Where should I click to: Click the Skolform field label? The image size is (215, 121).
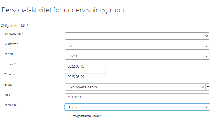point(10,44)
